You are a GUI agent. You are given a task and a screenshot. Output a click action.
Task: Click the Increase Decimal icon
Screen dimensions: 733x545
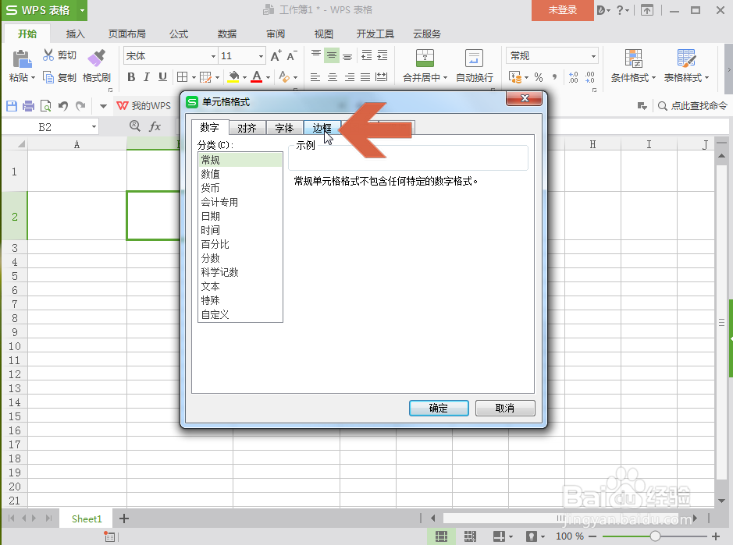click(x=573, y=77)
